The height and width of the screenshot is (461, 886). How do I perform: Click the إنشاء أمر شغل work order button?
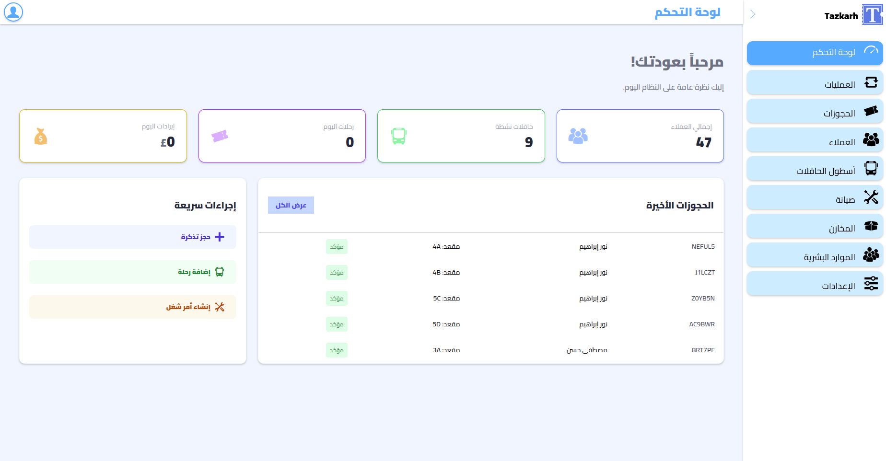[x=133, y=307]
